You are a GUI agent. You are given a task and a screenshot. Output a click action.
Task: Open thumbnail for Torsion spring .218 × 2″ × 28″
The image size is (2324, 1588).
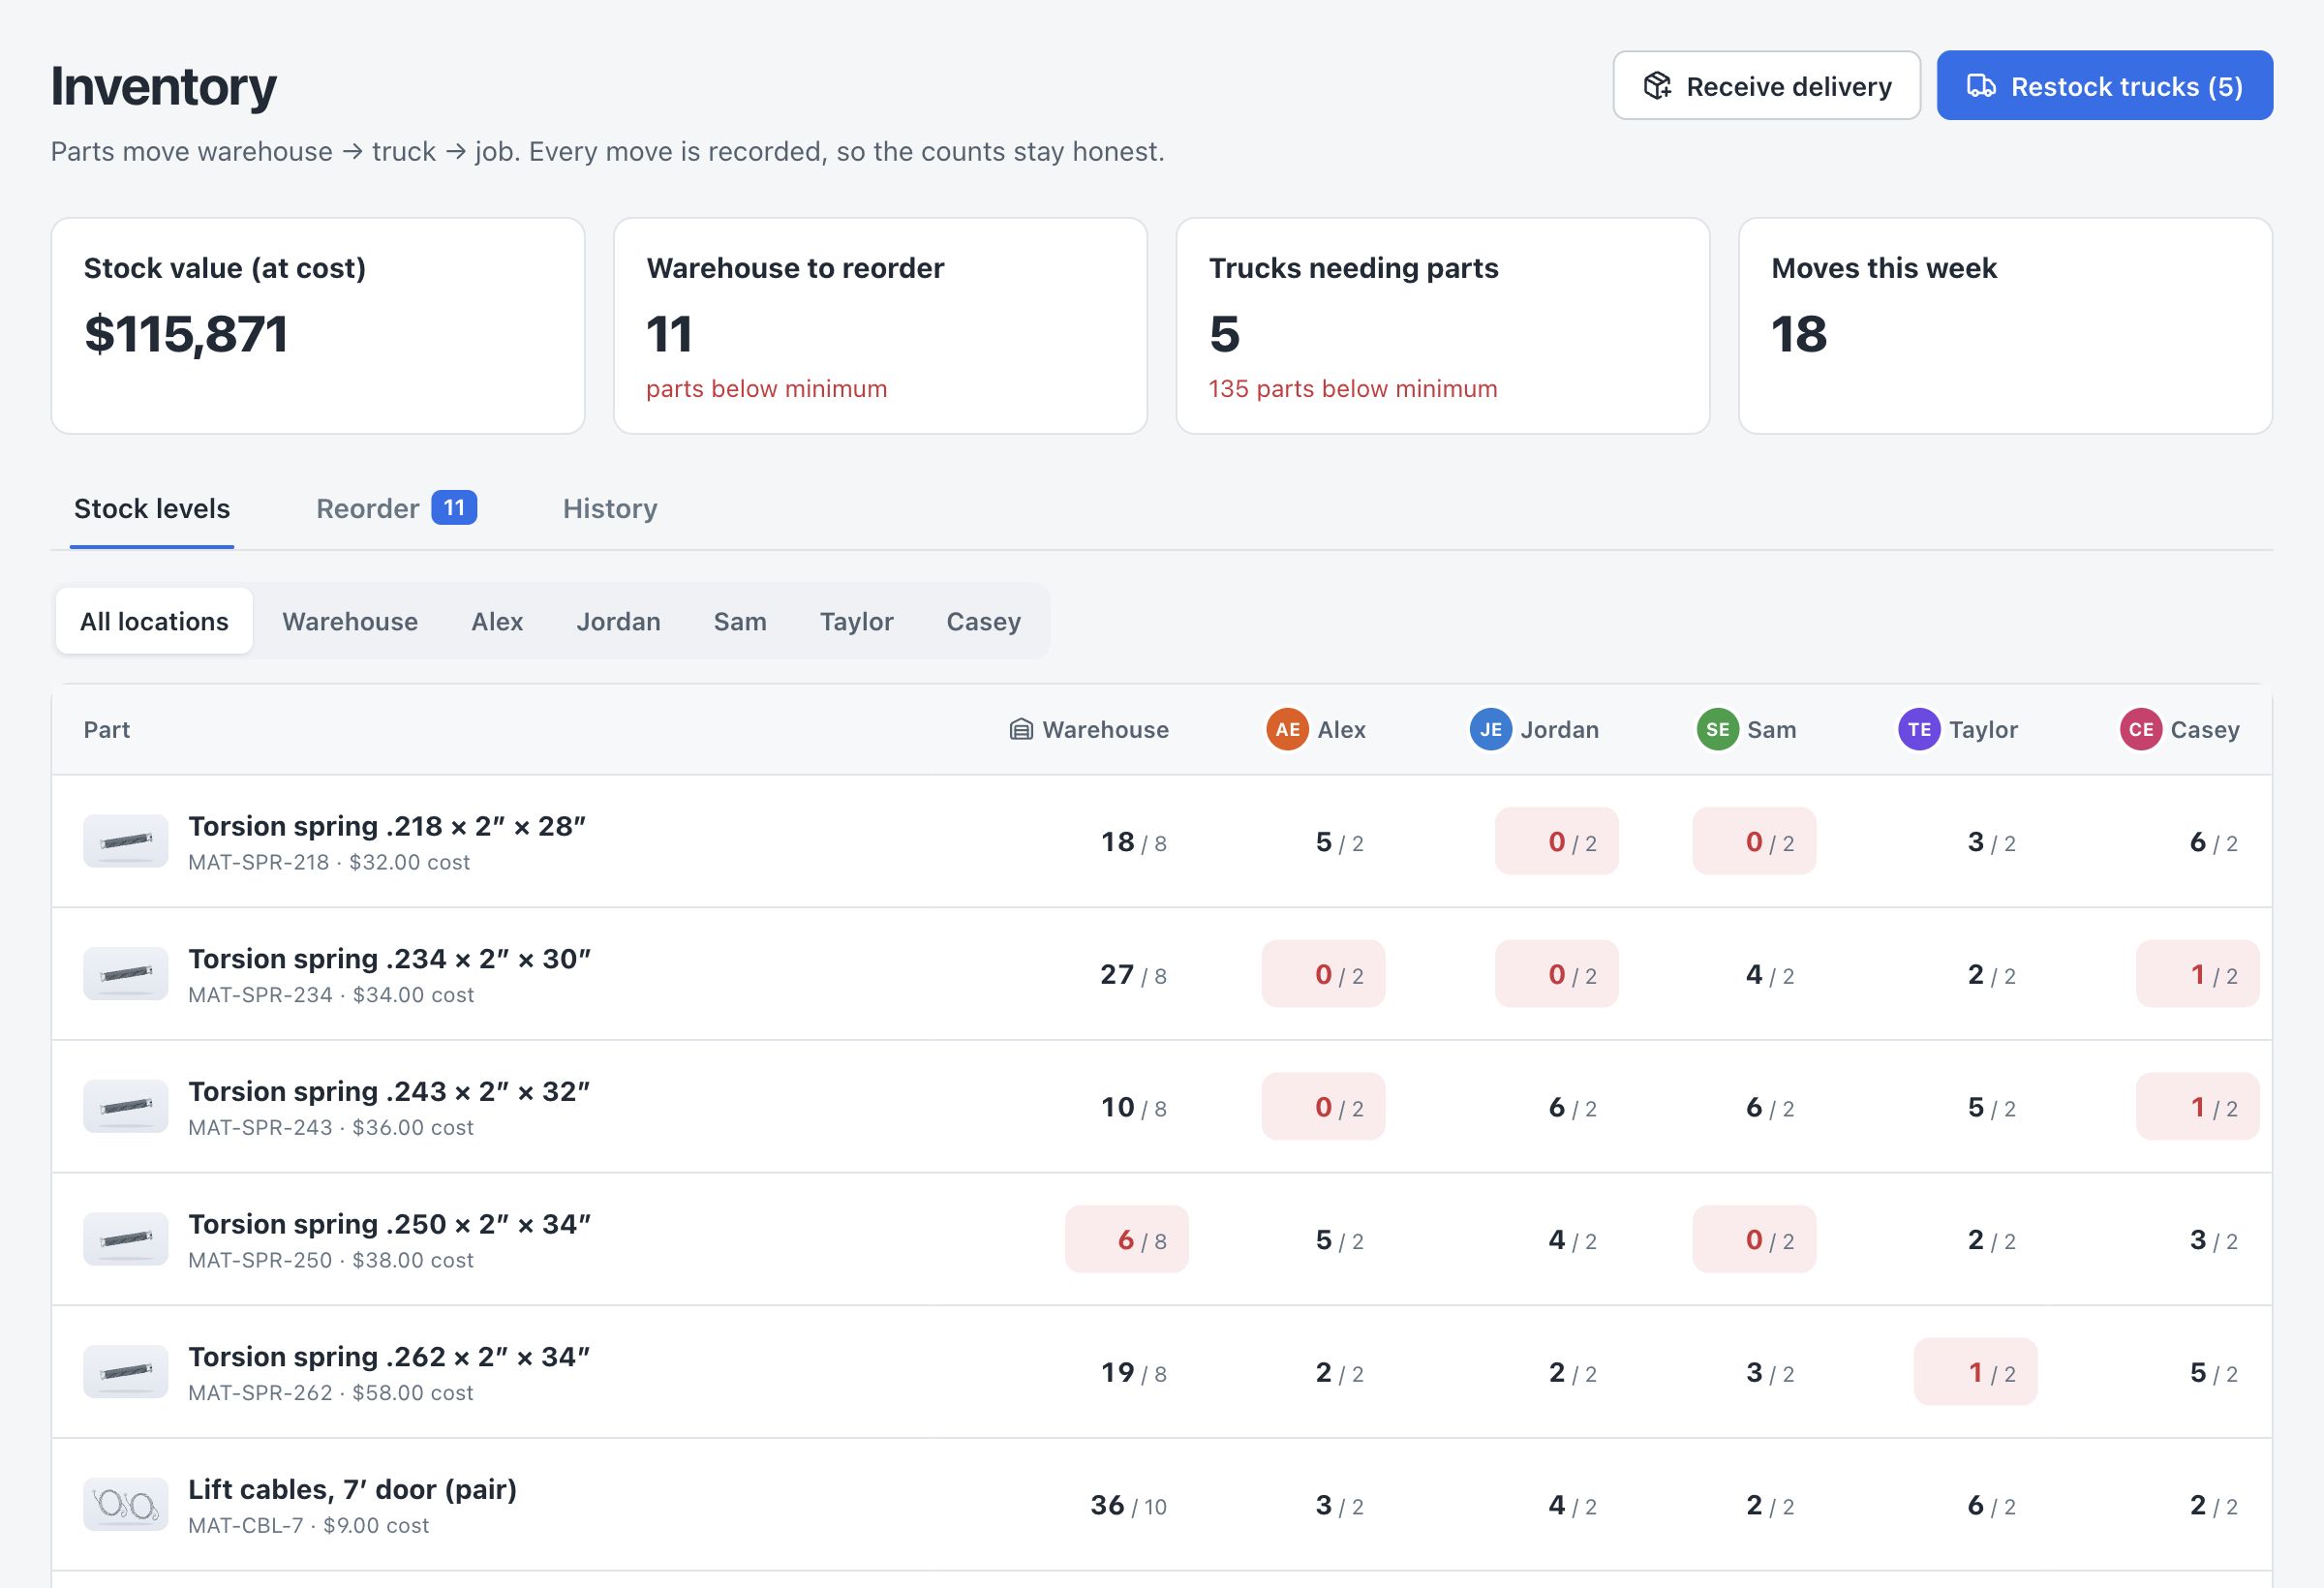[x=125, y=841]
